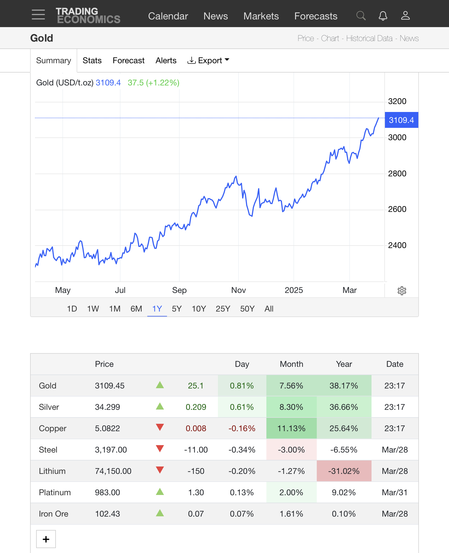Select the 5Y chart range
The width and height of the screenshot is (449, 553).
click(x=177, y=309)
